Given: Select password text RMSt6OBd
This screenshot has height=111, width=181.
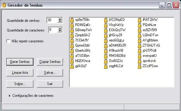Looking at the screenshot, I should coord(117,56).
